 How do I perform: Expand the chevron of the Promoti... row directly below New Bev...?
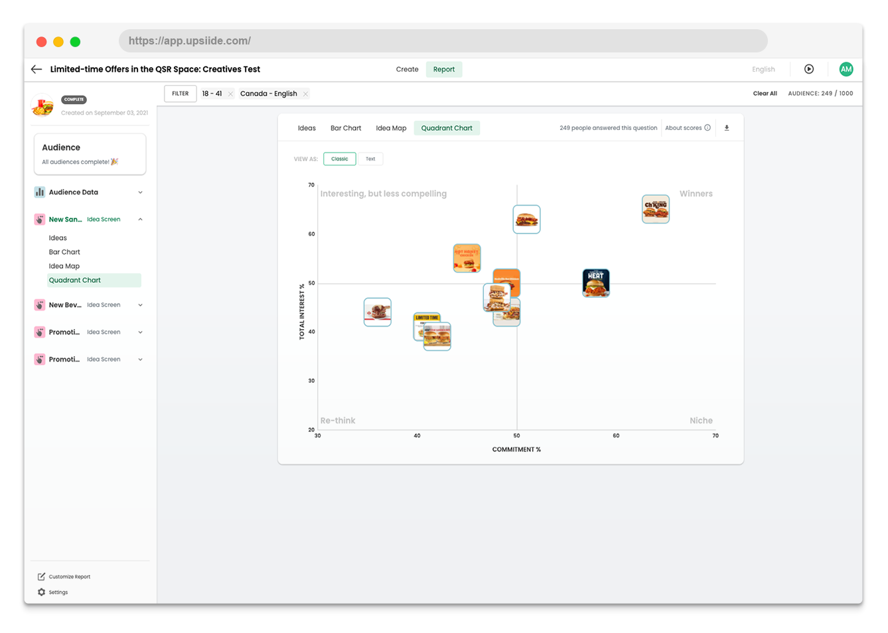tap(140, 332)
